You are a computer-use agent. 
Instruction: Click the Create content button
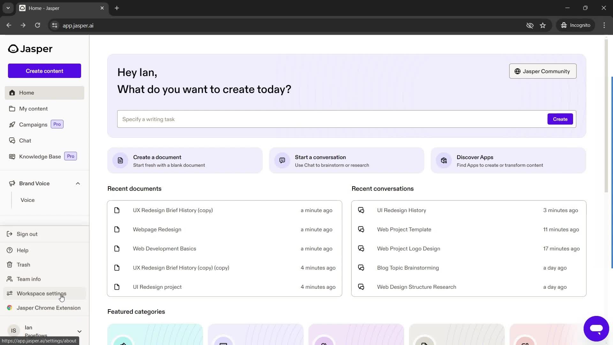(x=45, y=71)
